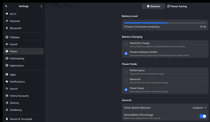The height and width of the screenshot is (122, 210).
Task: Open the Appearance settings panel
Action: tap(16, 66)
